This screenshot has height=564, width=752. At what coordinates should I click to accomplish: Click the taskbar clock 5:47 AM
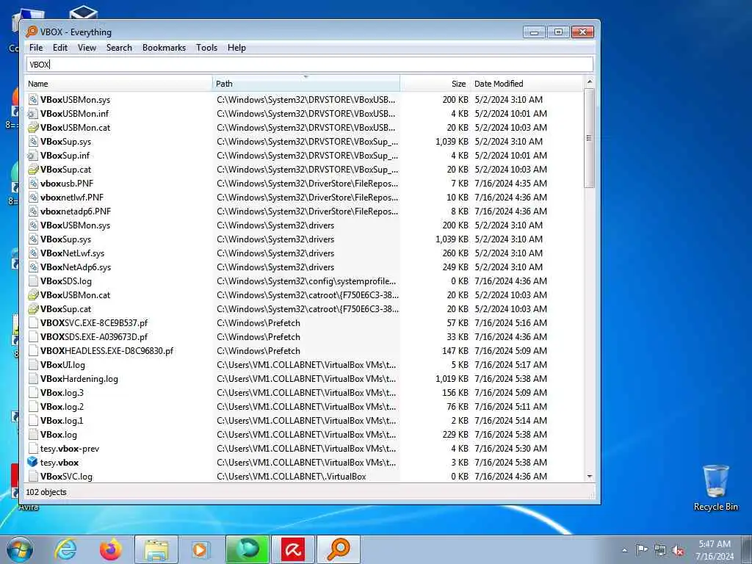click(x=715, y=544)
